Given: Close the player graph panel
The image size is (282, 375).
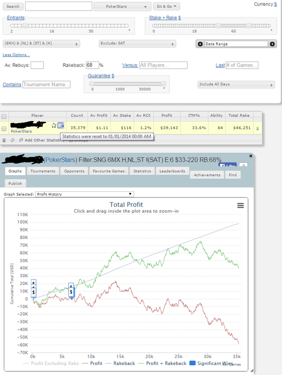Looking at the screenshot, I should click(x=251, y=156).
